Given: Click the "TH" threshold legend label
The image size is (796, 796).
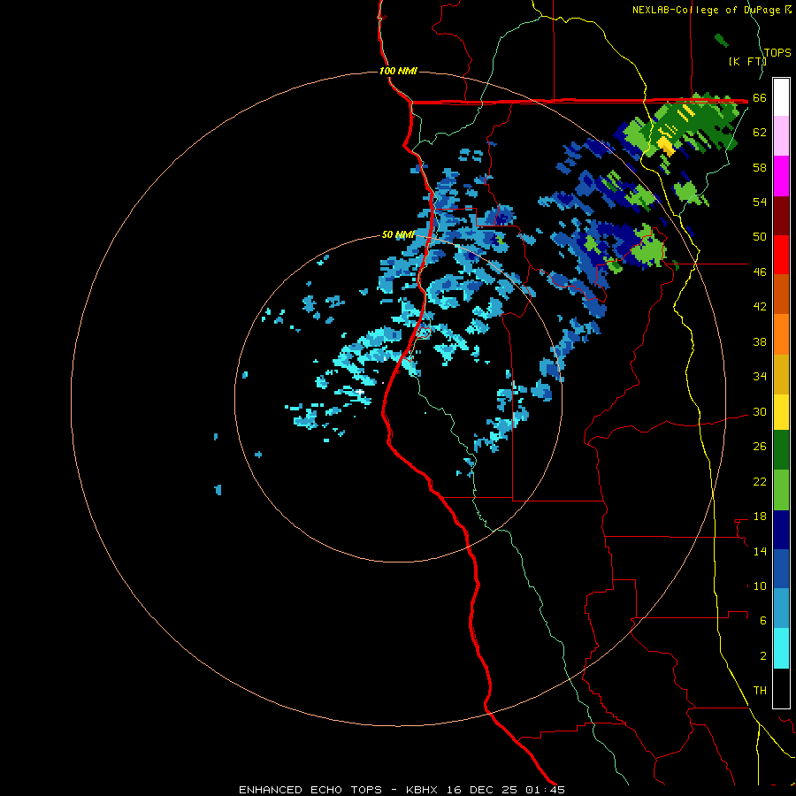Looking at the screenshot, I should [x=760, y=690].
